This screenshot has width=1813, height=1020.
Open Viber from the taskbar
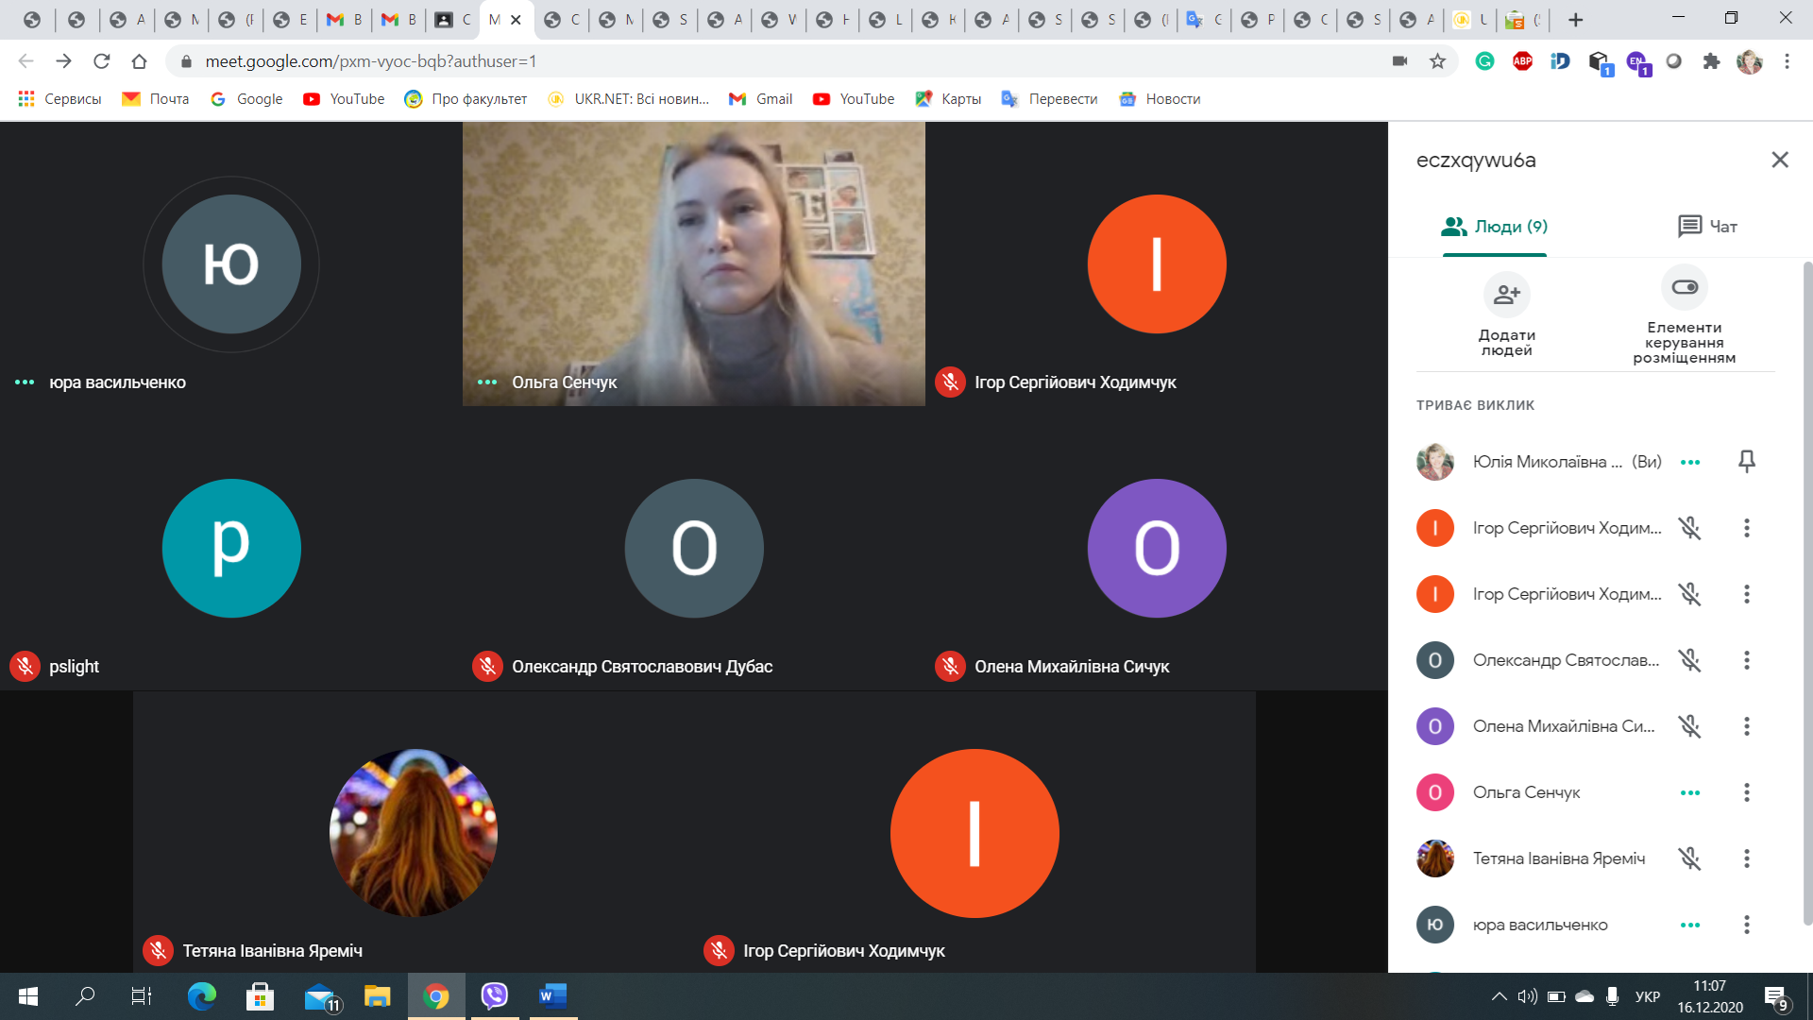pyautogui.click(x=494, y=995)
